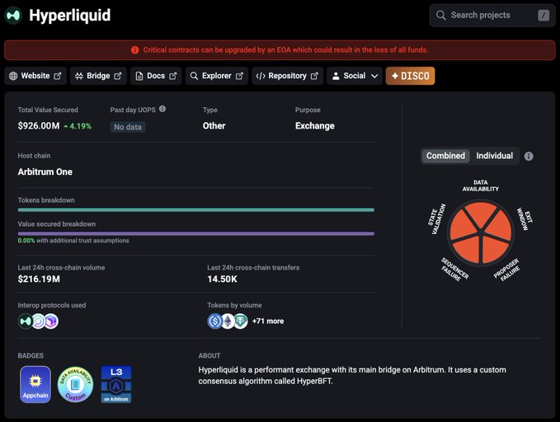
Task: Click the Sequencer Failure rosette label
Action: point(454,270)
